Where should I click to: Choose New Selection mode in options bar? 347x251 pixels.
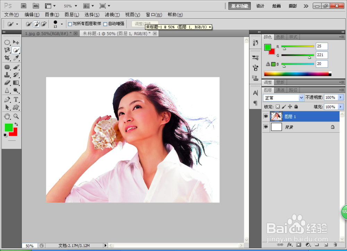click(x=28, y=24)
